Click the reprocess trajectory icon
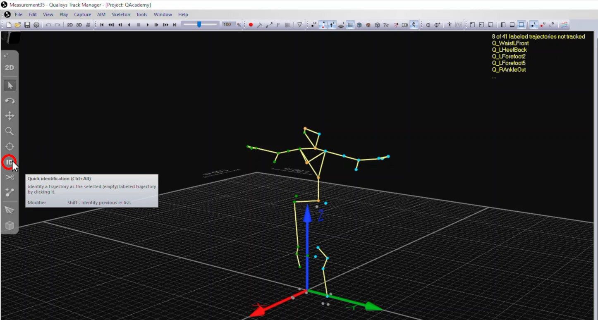The width and height of the screenshot is (598, 320). tap(269, 25)
